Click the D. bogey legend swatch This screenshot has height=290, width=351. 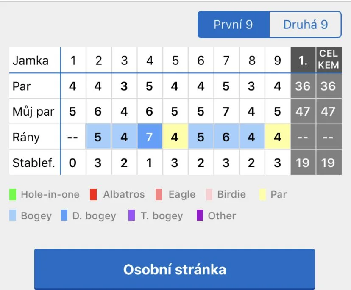click(x=64, y=215)
